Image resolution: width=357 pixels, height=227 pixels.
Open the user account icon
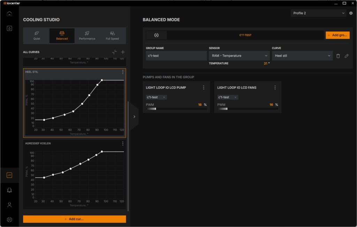tap(9, 205)
